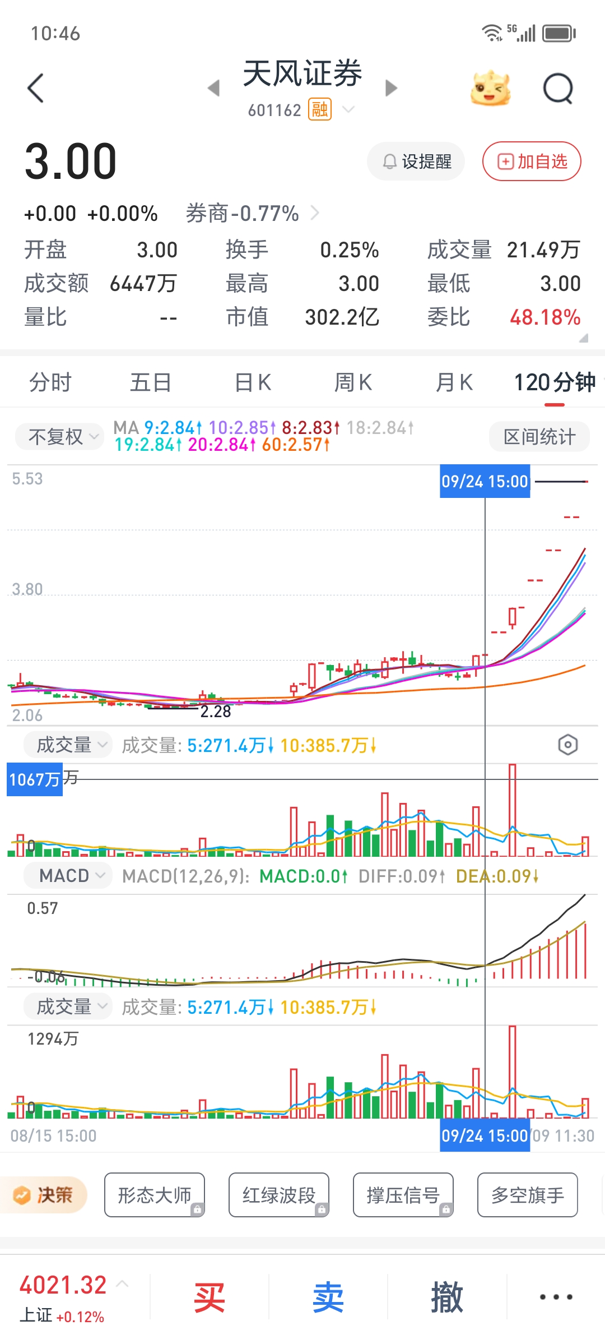Open second 成交量 indicator dropdown below MACD
The image size is (605, 1339).
click(x=68, y=1006)
